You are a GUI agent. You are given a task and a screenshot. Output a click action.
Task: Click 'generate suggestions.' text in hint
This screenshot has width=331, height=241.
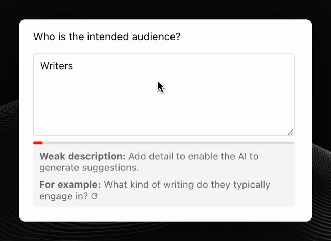[x=89, y=168]
